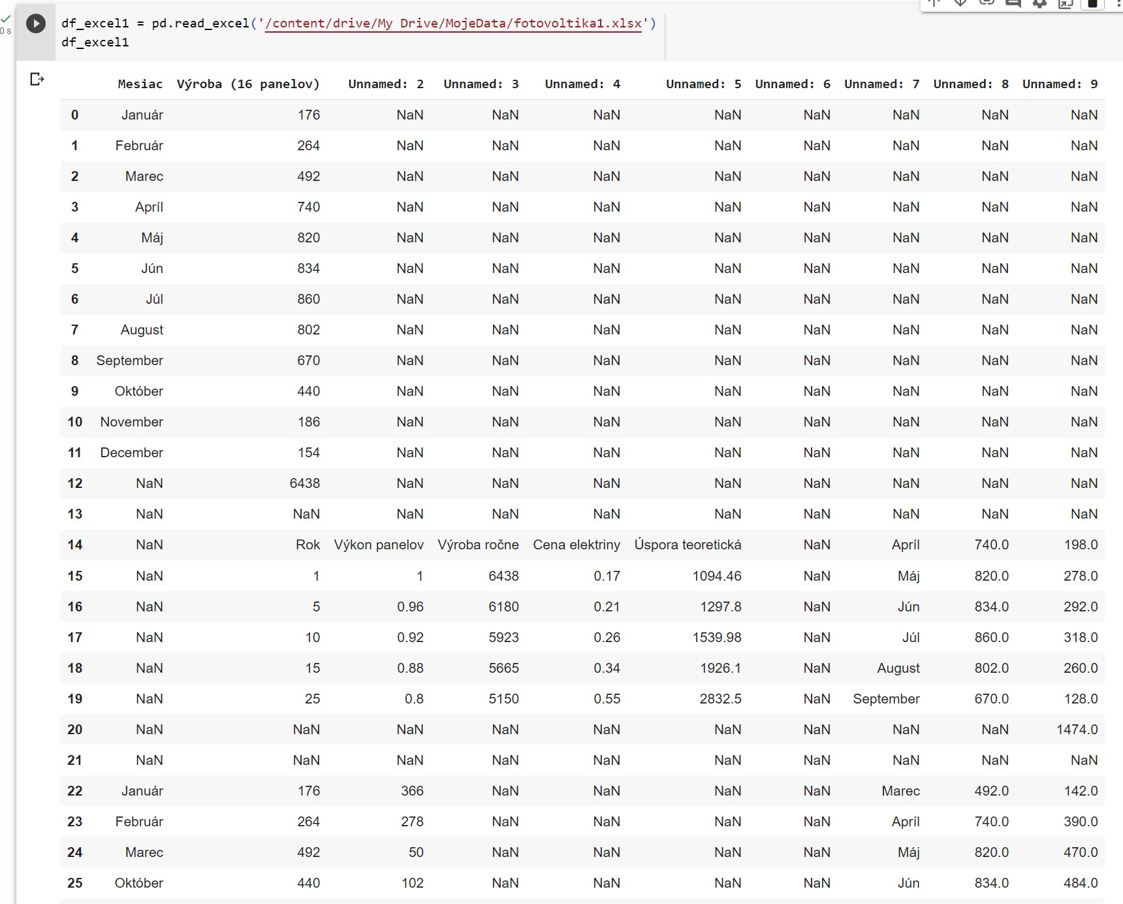Click the Úspora teoretická cell in row 14
Screen dimensions: 1123x904
[688, 545]
